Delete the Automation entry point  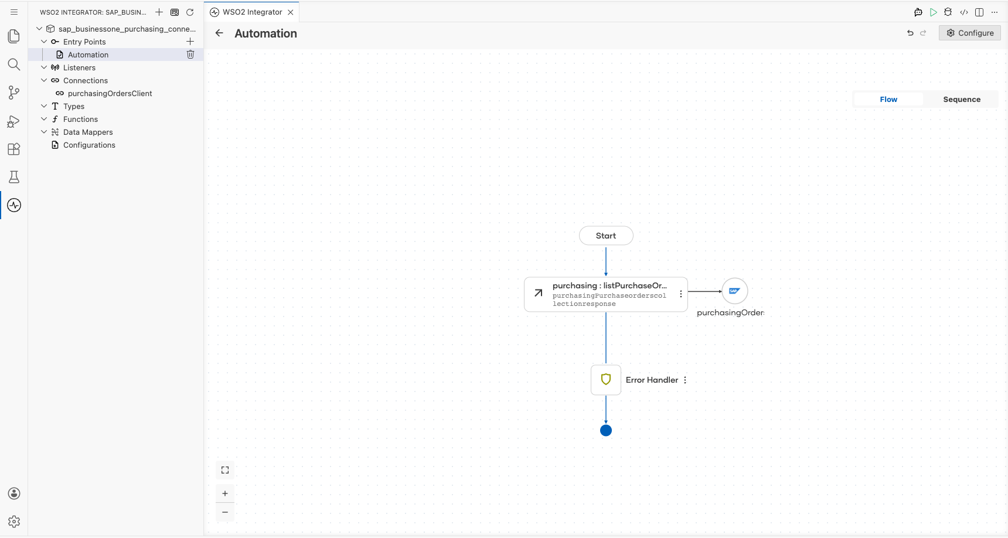point(190,55)
